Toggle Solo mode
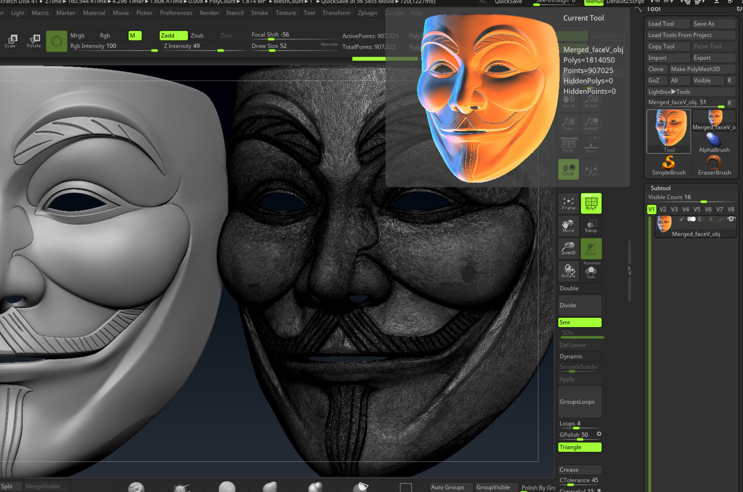This screenshot has height=492, width=743. click(x=591, y=271)
